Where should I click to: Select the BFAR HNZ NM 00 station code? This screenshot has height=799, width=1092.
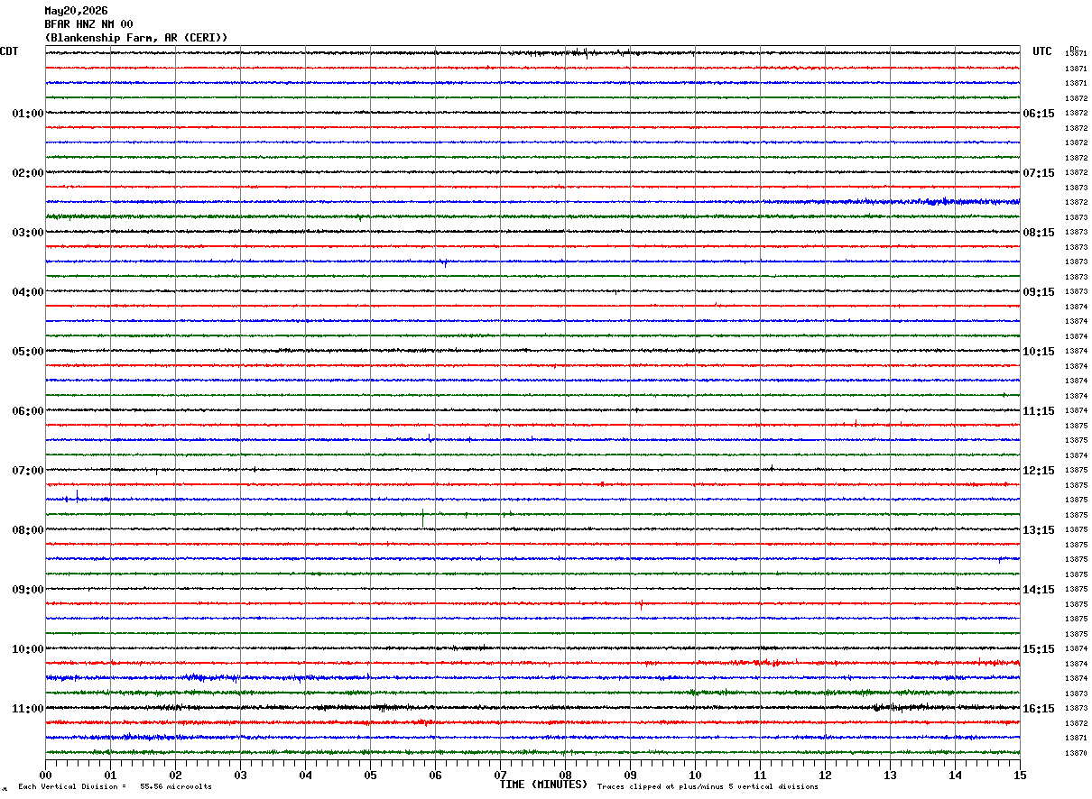[x=89, y=24]
